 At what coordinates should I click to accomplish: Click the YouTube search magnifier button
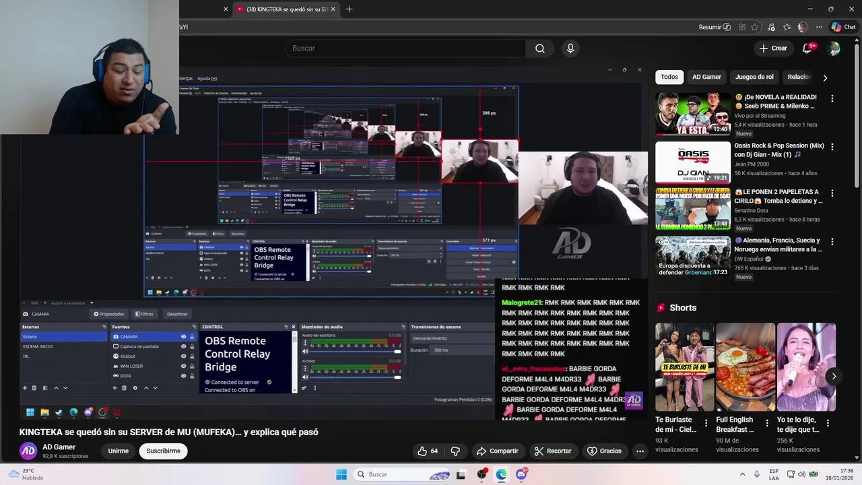coord(540,48)
